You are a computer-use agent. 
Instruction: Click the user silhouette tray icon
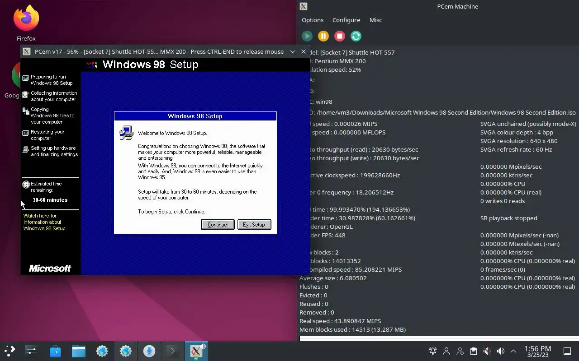pyautogui.click(x=446, y=351)
